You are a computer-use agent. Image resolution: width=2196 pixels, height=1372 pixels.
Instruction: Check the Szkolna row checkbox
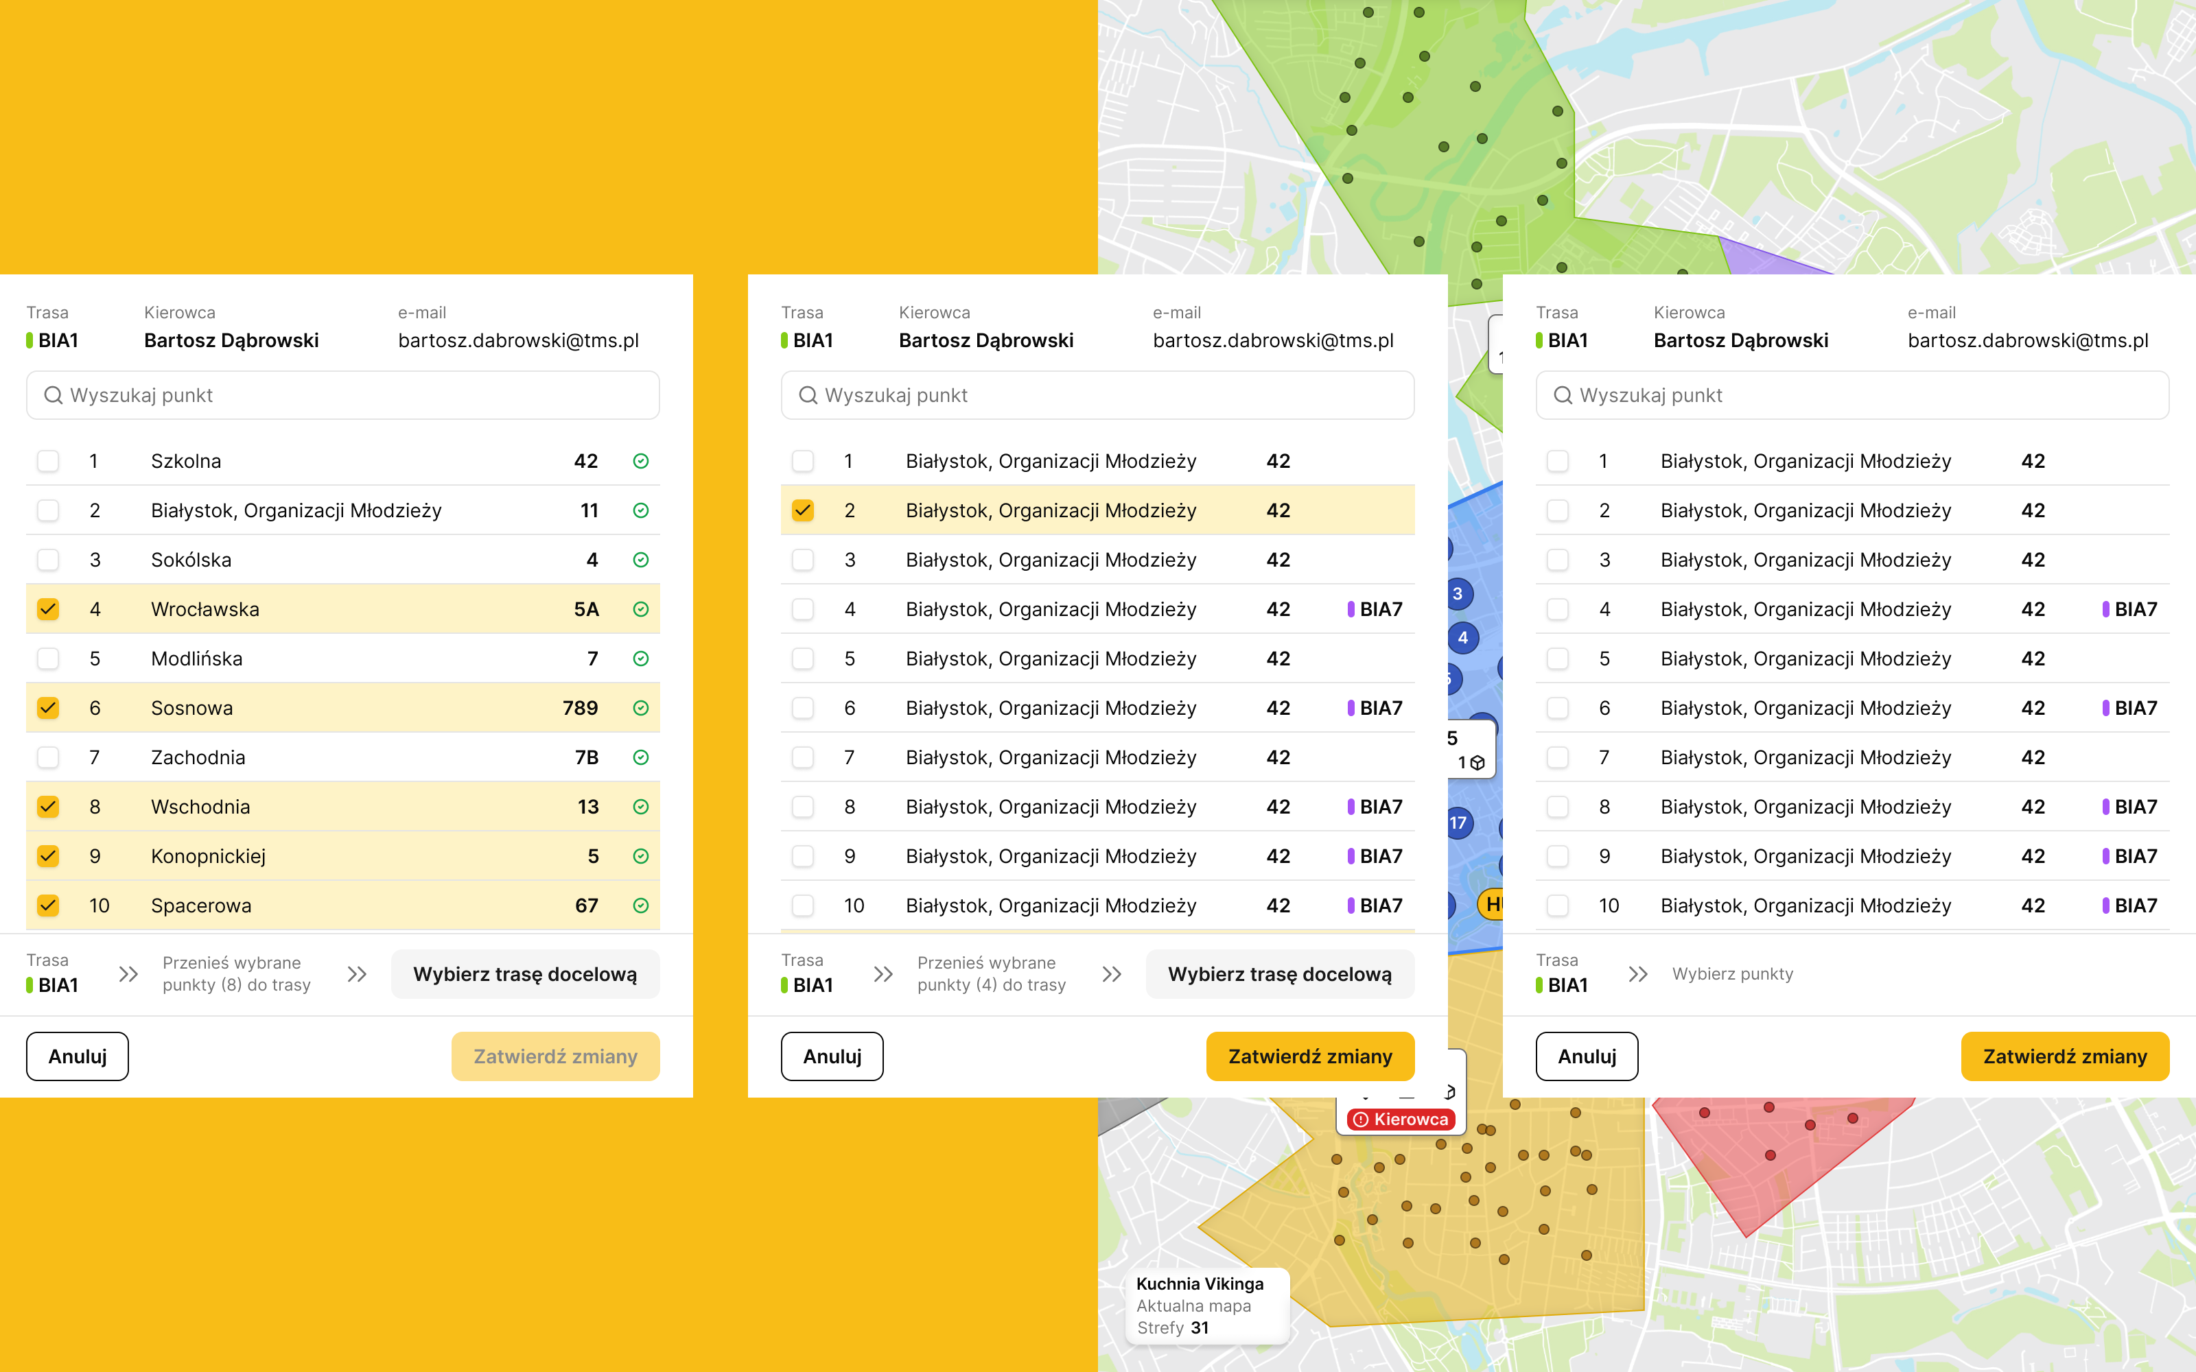click(x=48, y=461)
